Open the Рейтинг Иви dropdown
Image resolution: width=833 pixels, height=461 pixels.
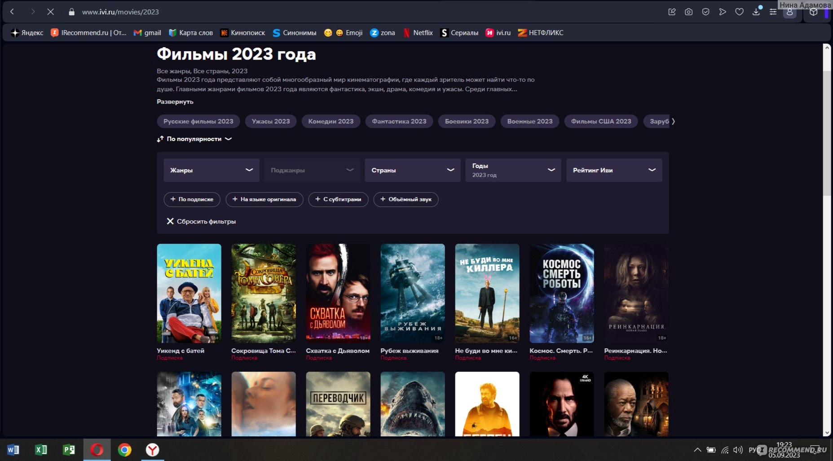(614, 170)
